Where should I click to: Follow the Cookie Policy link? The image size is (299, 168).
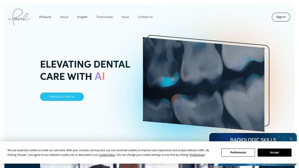pos(107,155)
